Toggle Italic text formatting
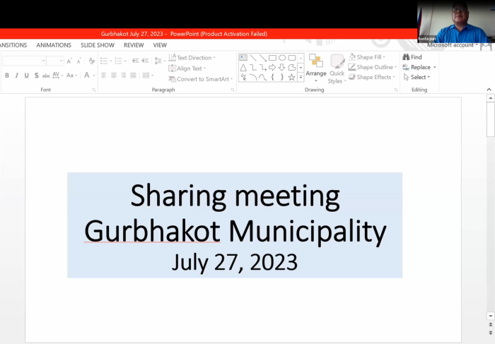Screen dimensions: 495x344 [17, 76]
